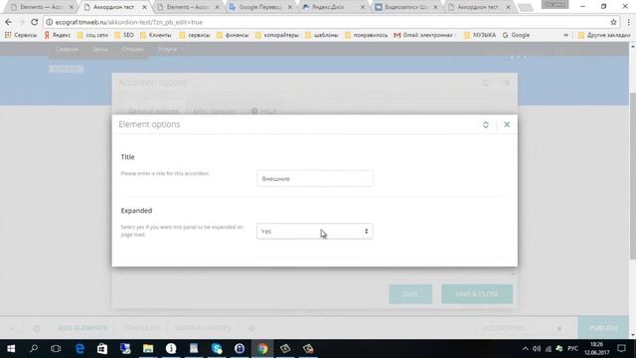Open File Explorer from the taskbar

pos(148,348)
